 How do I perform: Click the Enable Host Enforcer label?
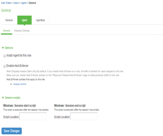tap(18, 66)
